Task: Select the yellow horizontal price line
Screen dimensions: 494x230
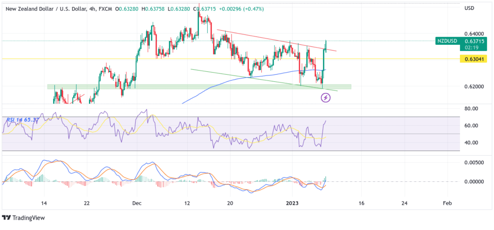Action: point(231,59)
